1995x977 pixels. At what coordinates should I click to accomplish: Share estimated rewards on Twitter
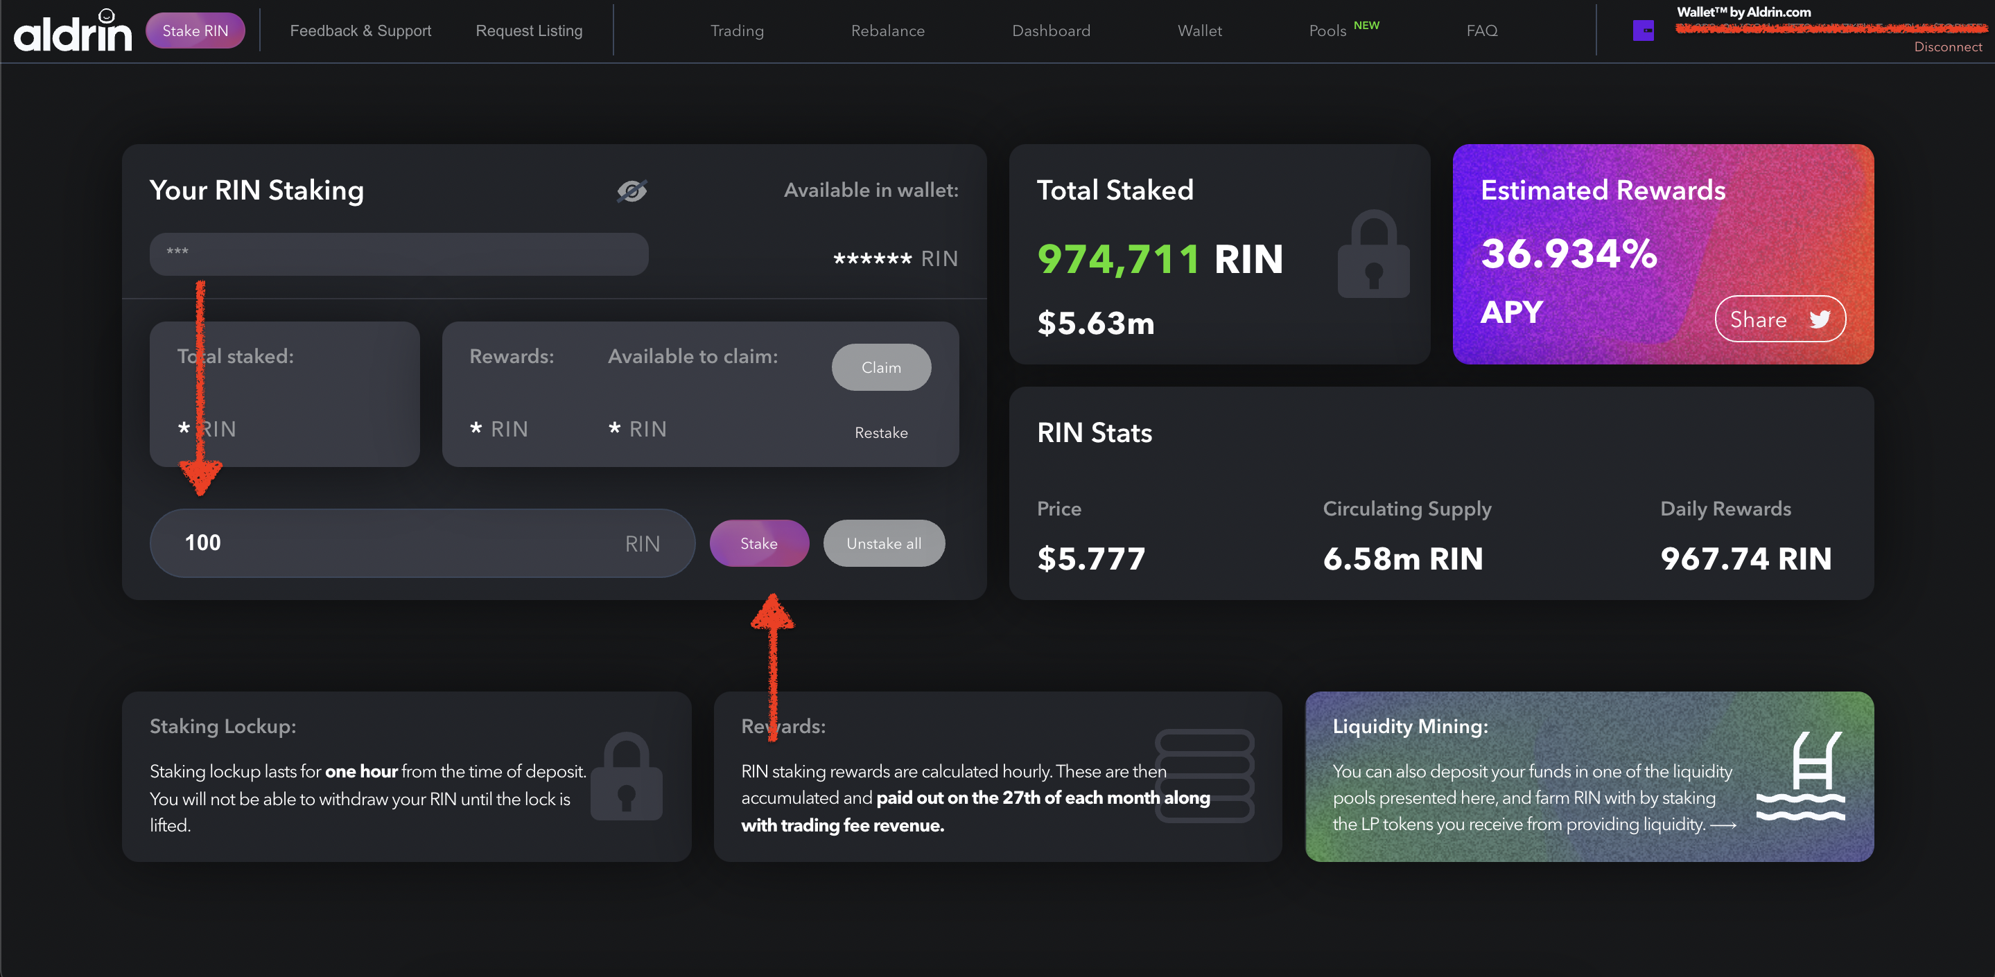(x=1781, y=319)
